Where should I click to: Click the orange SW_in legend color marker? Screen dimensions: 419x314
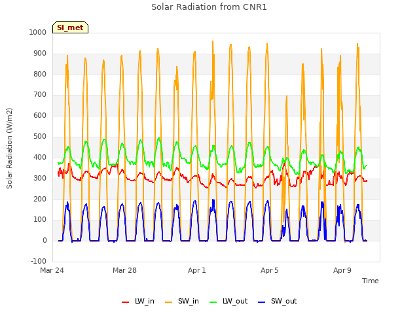pyautogui.click(x=169, y=302)
